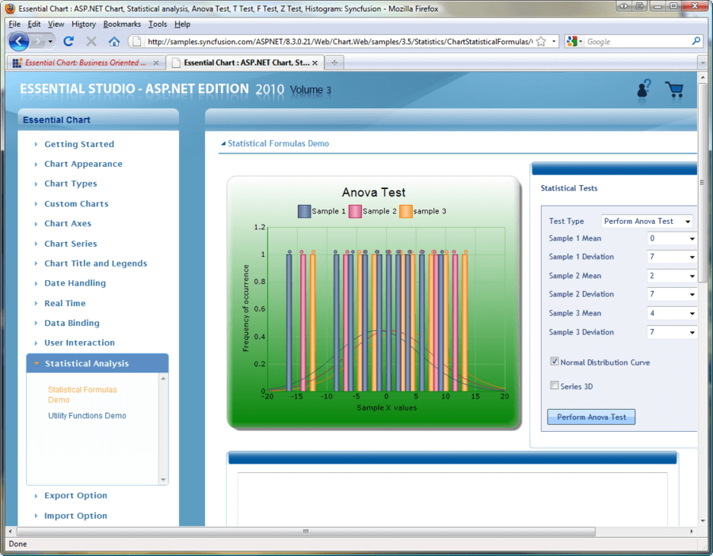Expand the Export Option menu
Viewport: 713px width, 556px height.
[75, 496]
